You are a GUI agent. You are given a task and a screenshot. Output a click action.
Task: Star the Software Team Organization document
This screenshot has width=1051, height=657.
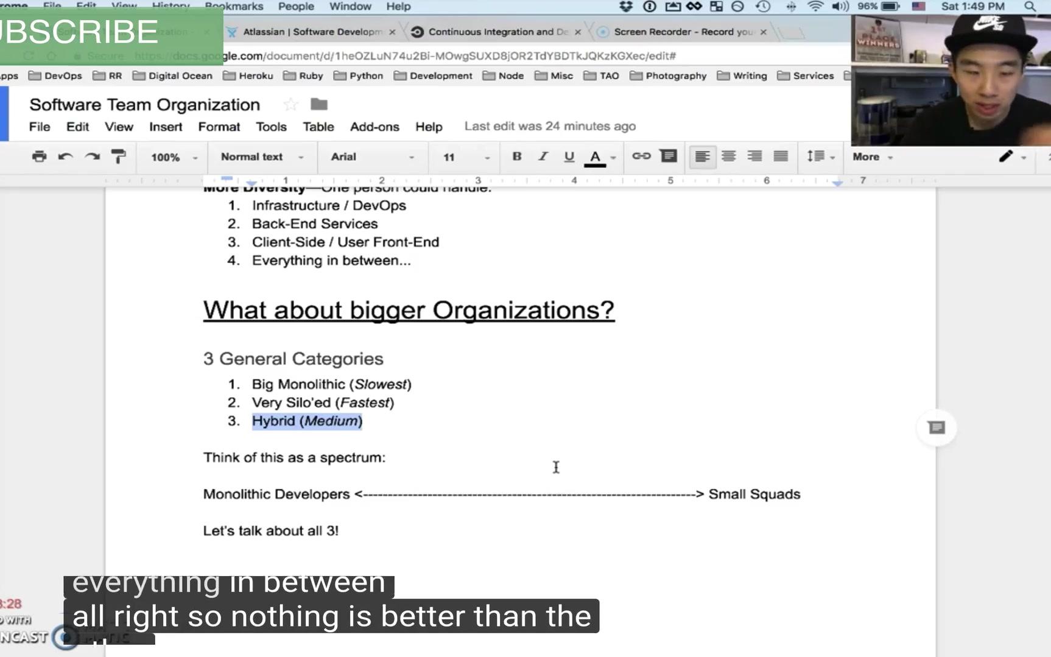pyautogui.click(x=290, y=105)
